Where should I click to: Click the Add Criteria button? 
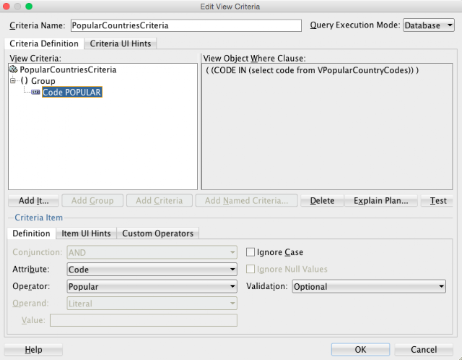pos(159,201)
